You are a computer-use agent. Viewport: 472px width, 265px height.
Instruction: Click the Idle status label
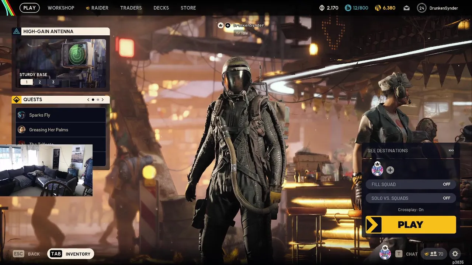tap(242, 33)
